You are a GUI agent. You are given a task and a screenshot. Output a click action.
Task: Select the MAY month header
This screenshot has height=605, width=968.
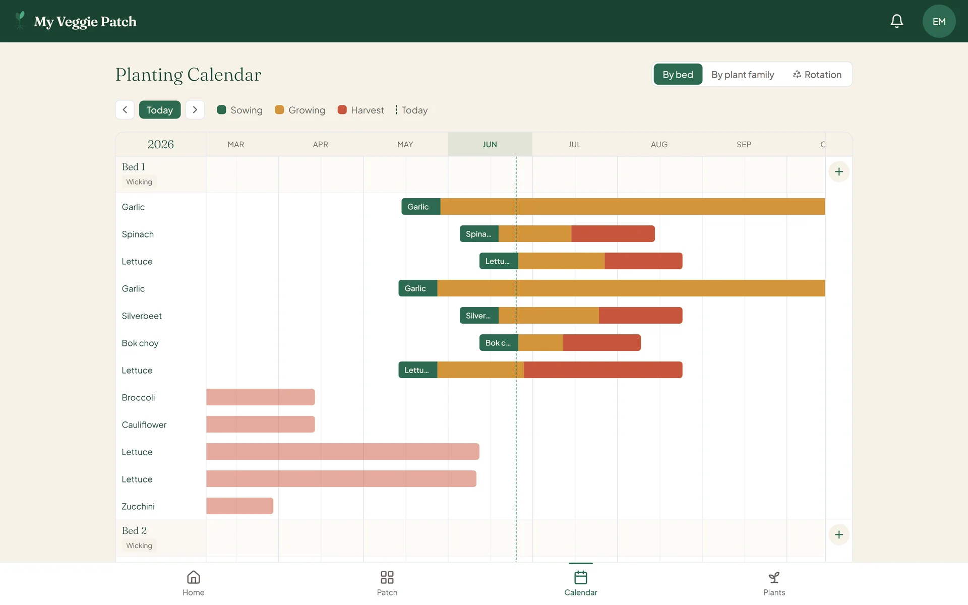pyautogui.click(x=405, y=144)
